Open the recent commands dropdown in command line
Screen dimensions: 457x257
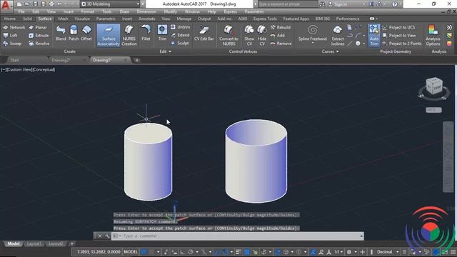pyautogui.click(x=116, y=236)
